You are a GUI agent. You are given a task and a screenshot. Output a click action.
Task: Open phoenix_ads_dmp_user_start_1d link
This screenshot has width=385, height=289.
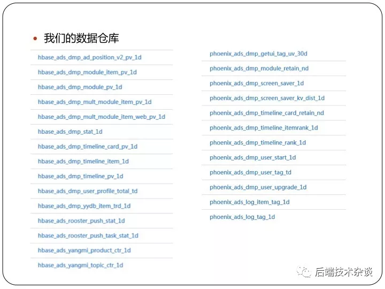coord(252,158)
